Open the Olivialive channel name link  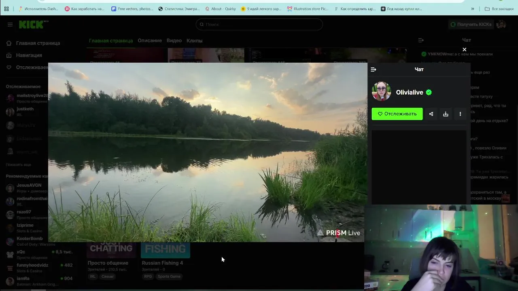pos(410,92)
